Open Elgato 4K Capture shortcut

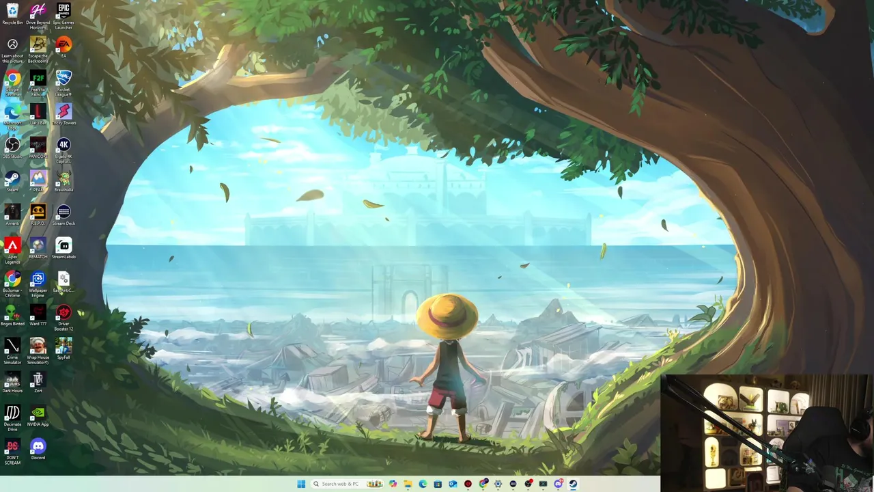coord(64,150)
